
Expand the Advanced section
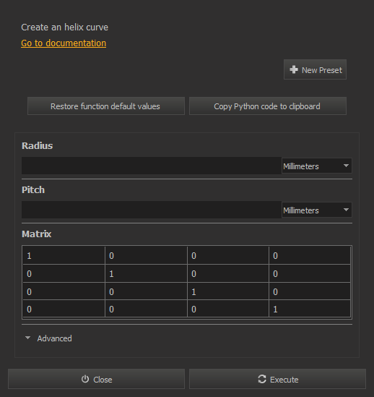48,338
